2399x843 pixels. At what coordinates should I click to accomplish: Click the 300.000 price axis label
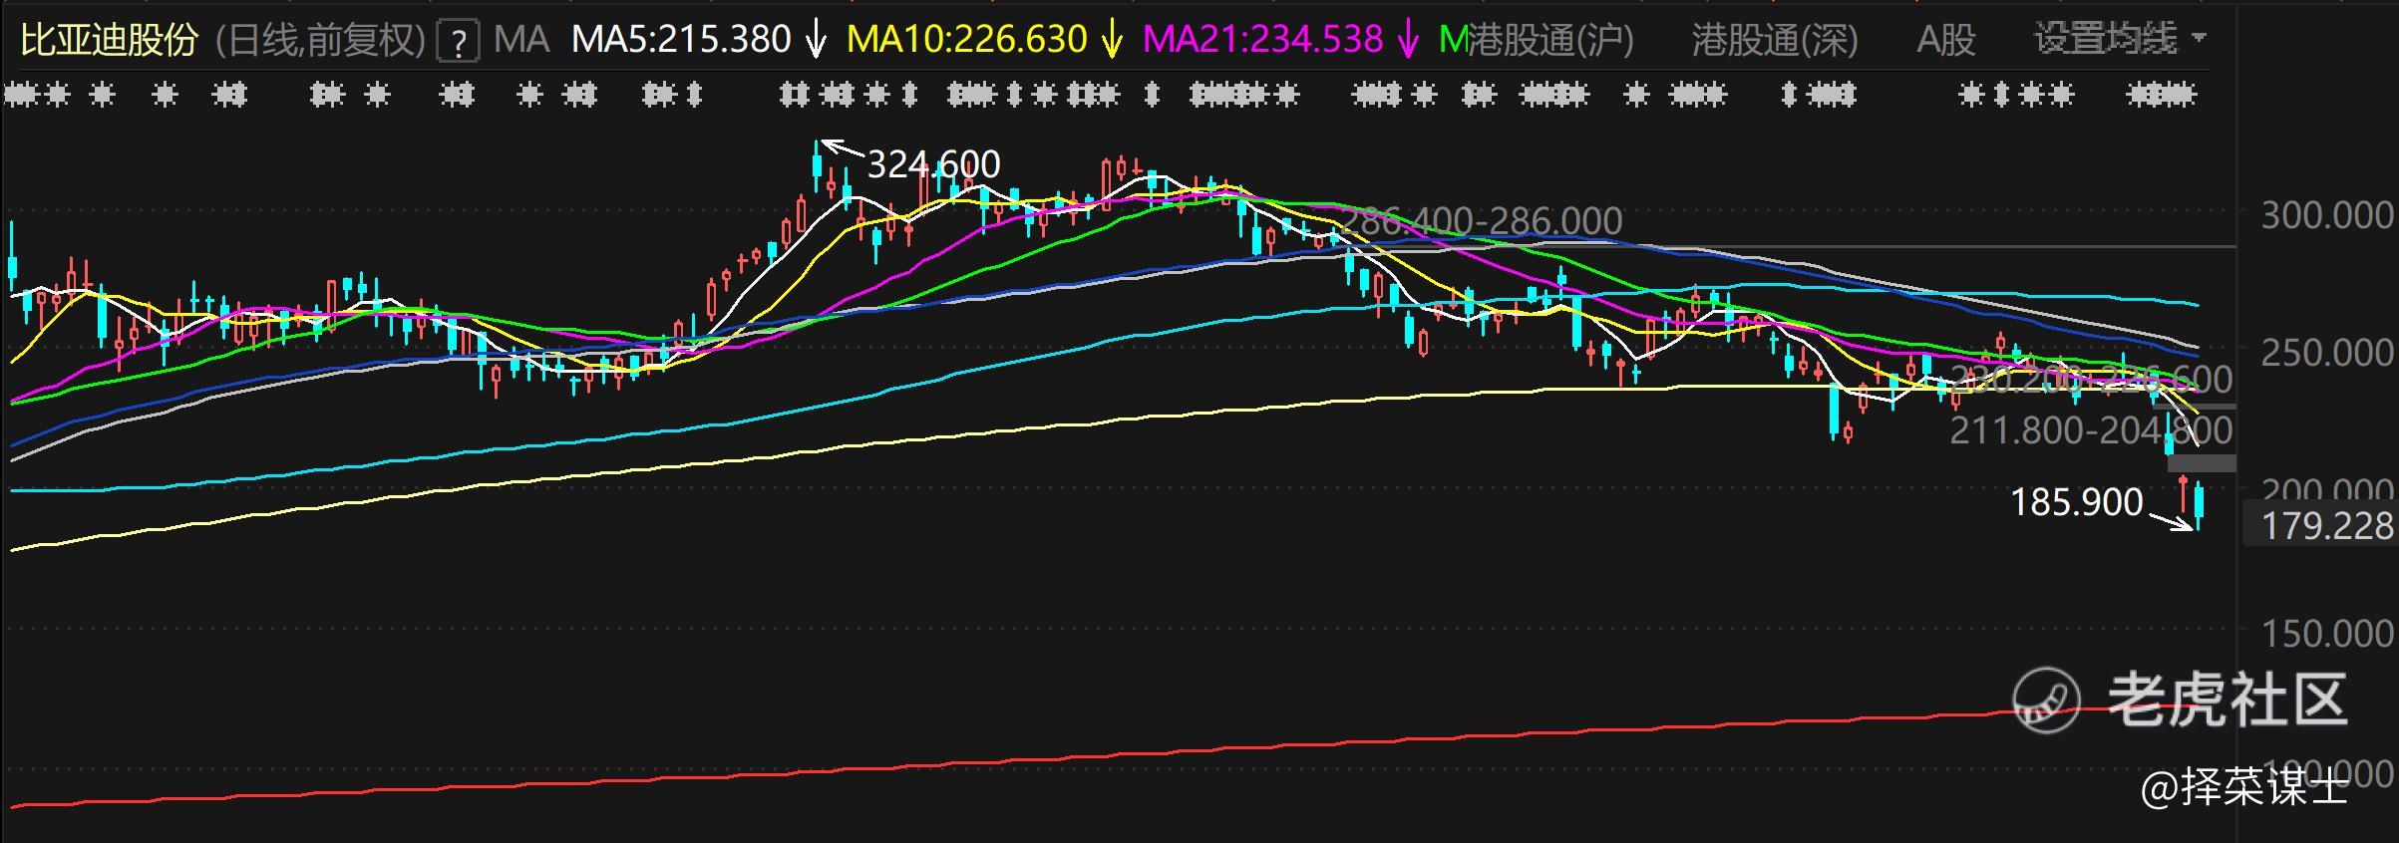[2327, 215]
